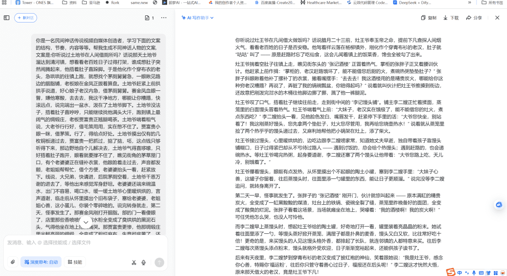Copy the document with 复制
The width and height of the screenshot is (507, 276).
pyautogui.click(x=429, y=18)
